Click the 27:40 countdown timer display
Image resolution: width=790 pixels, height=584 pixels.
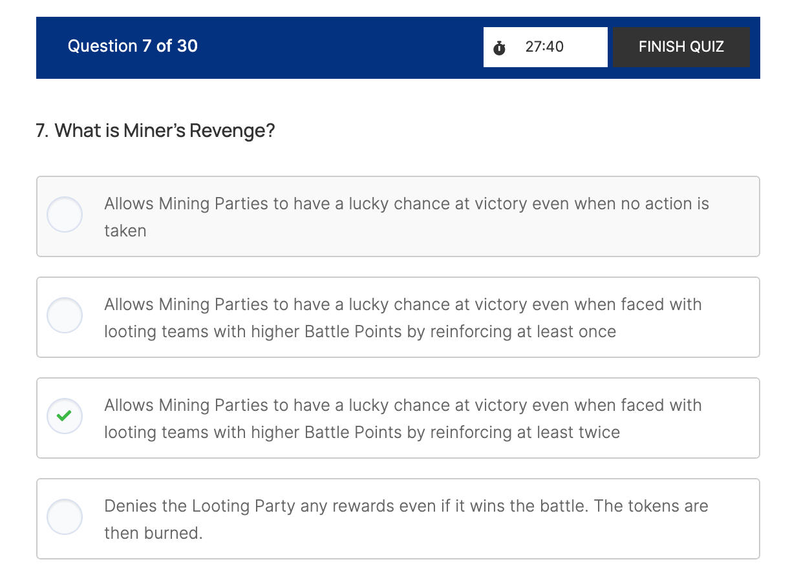point(544,47)
